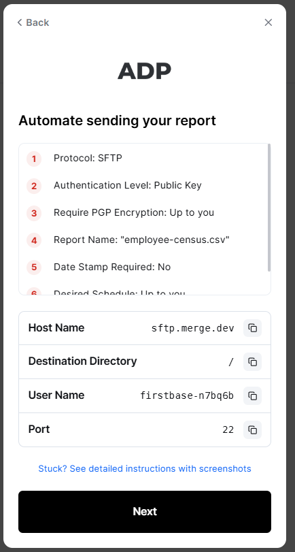Select the firstbase-n7bq6b user name text

pyautogui.click(x=187, y=395)
